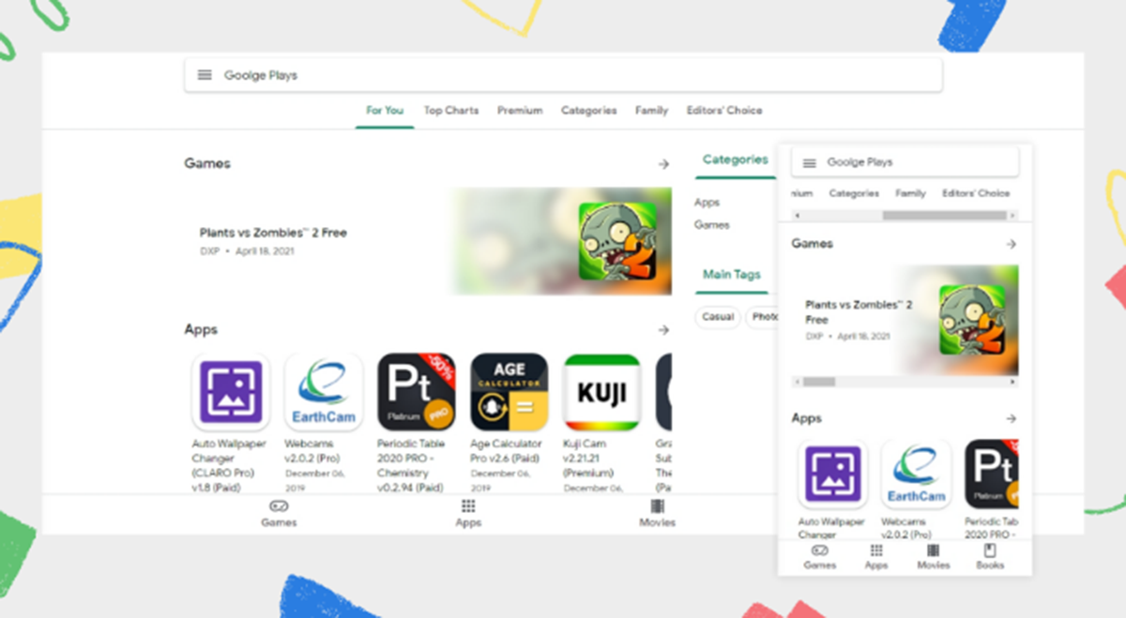Screen dimensions: 1126x618
Task: Tap Movies in mobile bottom navigation
Action: coord(934,557)
